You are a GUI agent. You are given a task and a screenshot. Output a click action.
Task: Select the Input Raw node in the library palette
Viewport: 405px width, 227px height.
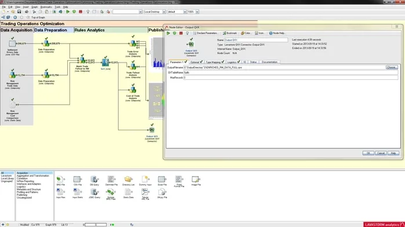[60, 193]
